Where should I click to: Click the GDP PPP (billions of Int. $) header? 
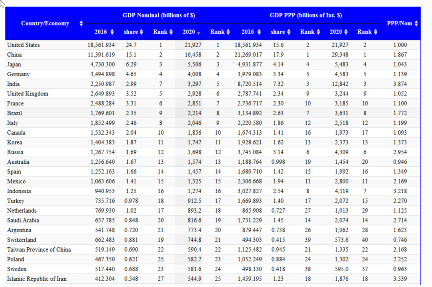306,15
